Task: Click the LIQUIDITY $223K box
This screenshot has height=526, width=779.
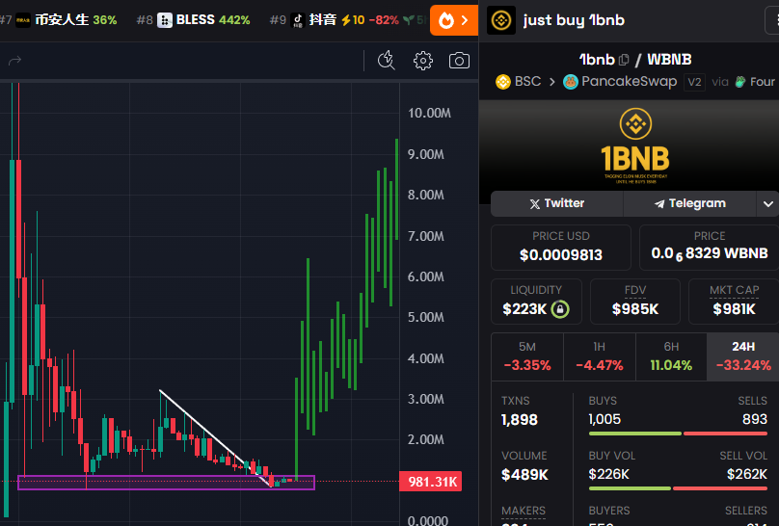Action: pyautogui.click(x=536, y=302)
